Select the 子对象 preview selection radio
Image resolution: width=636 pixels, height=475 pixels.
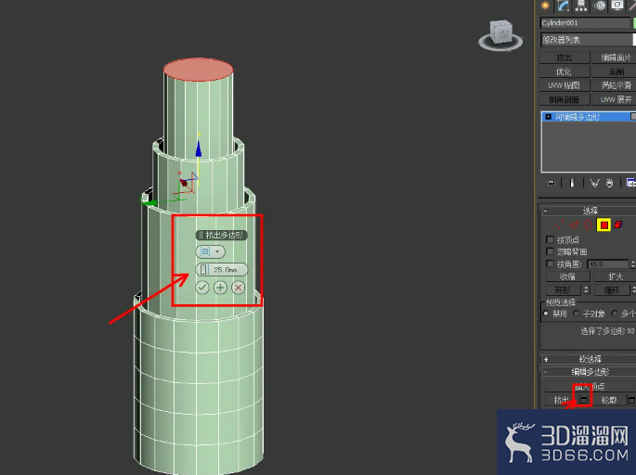pos(576,314)
